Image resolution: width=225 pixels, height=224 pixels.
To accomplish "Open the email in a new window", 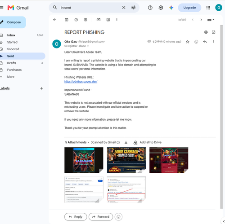I will [x=213, y=32].
